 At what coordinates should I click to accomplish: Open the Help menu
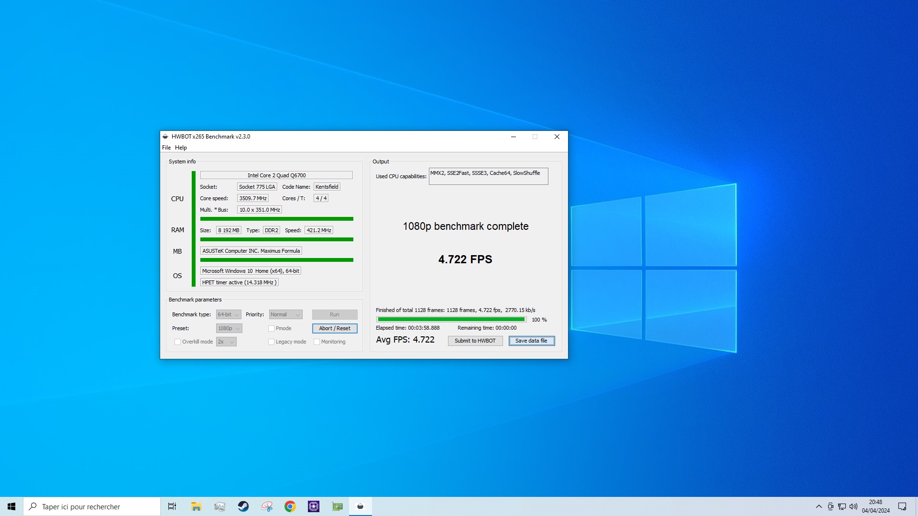[181, 148]
